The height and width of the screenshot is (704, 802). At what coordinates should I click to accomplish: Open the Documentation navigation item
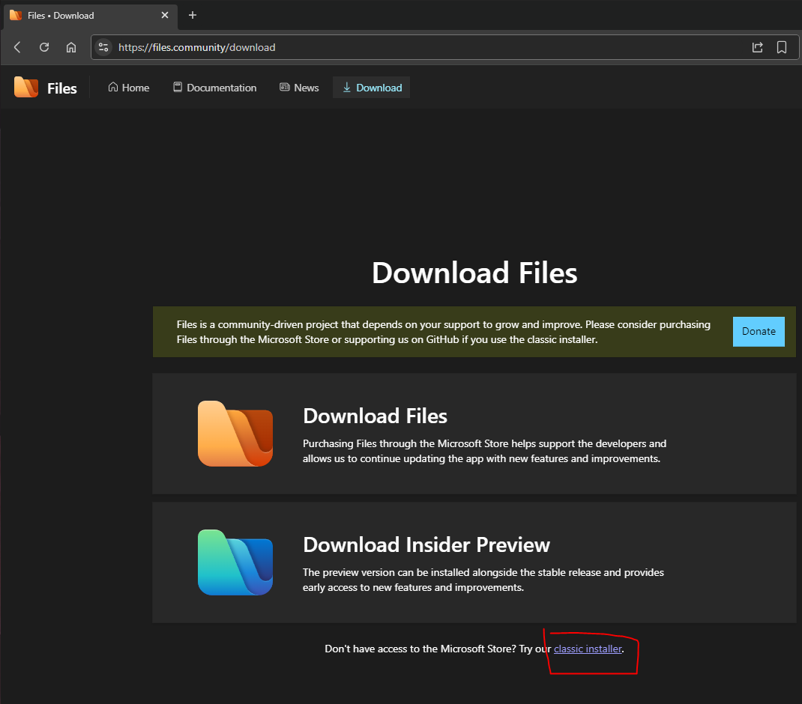[x=215, y=88]
